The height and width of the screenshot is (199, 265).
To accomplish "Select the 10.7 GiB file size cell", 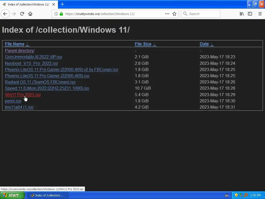I will (x=143, y=88).
